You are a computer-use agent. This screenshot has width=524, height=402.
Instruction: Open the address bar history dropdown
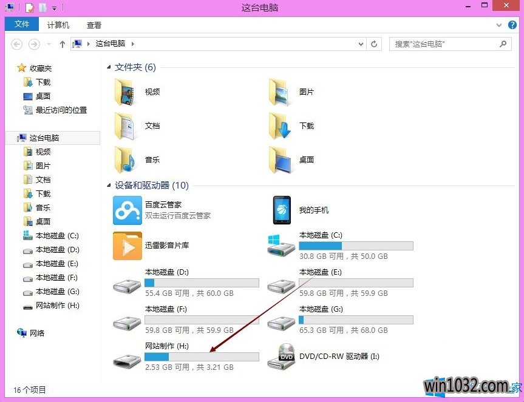tap(361, 44)
